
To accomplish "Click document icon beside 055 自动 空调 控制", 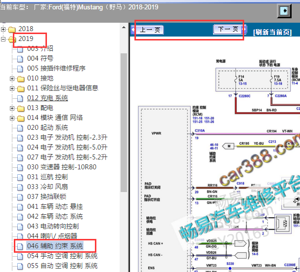I will point(20,266).
